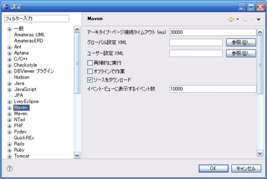Click the フィルター入力 filter field
Image resolution: width=267 pixels, height=179 pixels.
tap(36, 18)
